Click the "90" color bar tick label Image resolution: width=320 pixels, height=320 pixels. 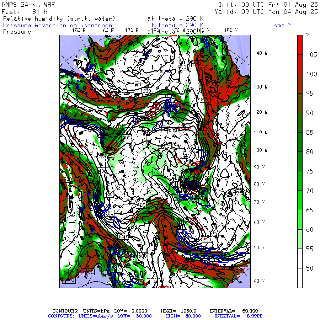point(310,113)
